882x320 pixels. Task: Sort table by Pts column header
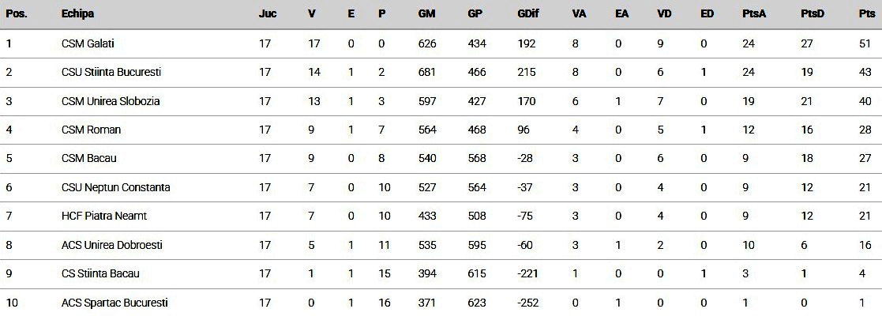point(866,14)
